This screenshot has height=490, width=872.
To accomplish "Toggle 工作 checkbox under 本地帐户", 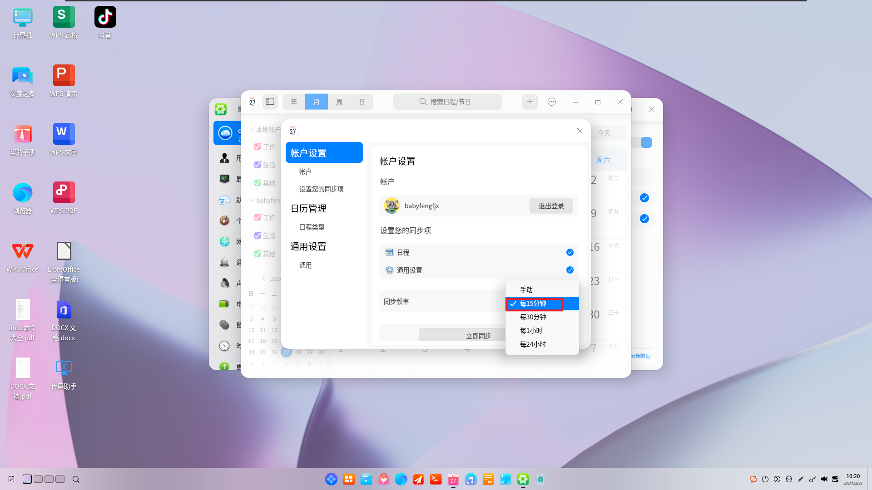I will (258, 147).
